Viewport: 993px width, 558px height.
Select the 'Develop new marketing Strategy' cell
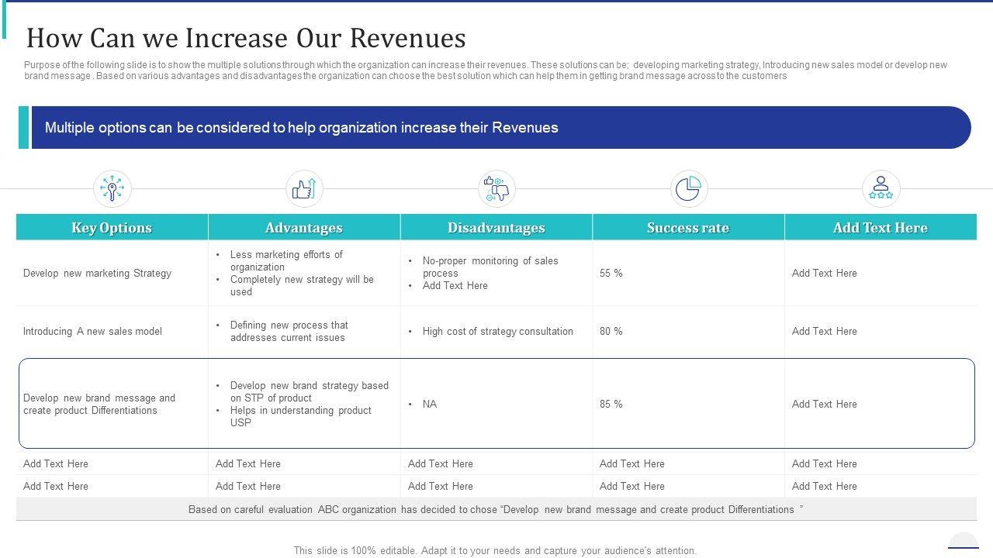97,274
